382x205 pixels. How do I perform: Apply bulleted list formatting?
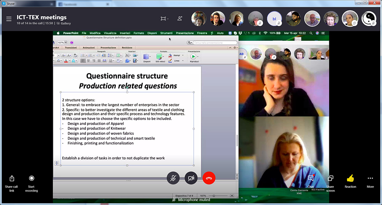(x=83, y=55)
